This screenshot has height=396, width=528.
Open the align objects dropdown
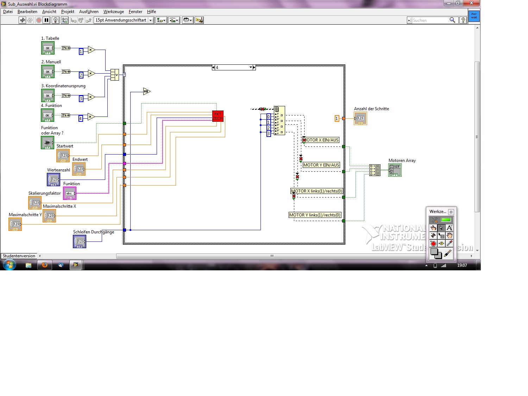click(x=161, y=20)
